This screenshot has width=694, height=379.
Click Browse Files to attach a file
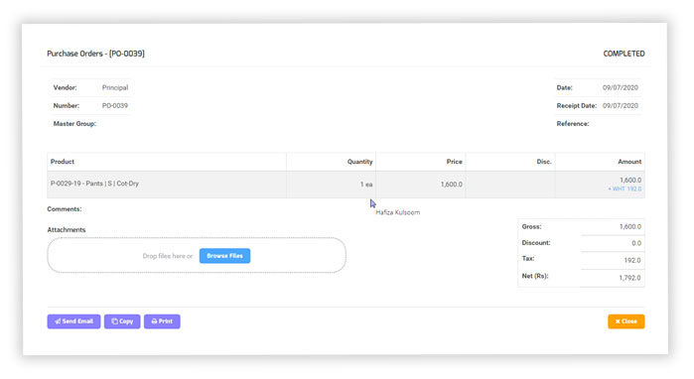pos(224,256)
